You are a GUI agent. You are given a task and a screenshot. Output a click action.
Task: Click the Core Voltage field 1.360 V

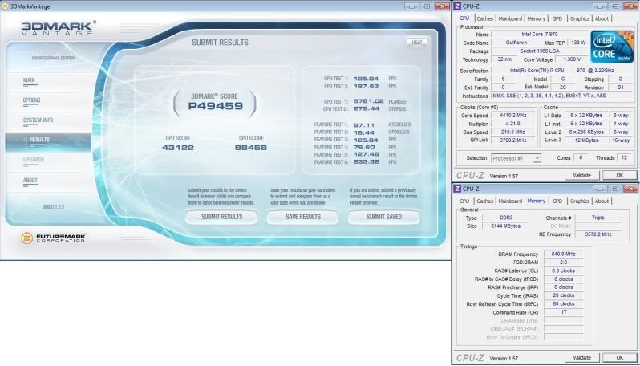click(571, 59)
